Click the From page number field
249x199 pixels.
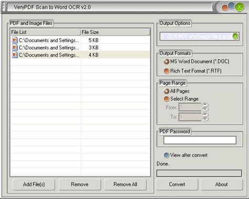click(190, 107)
